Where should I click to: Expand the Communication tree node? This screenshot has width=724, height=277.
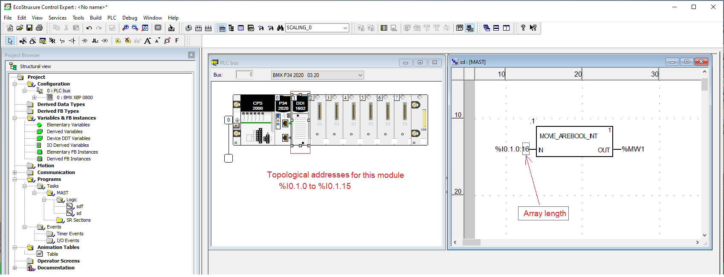(14, 172)
